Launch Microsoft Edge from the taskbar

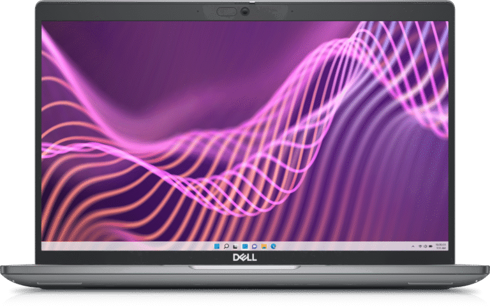(274, 246)
